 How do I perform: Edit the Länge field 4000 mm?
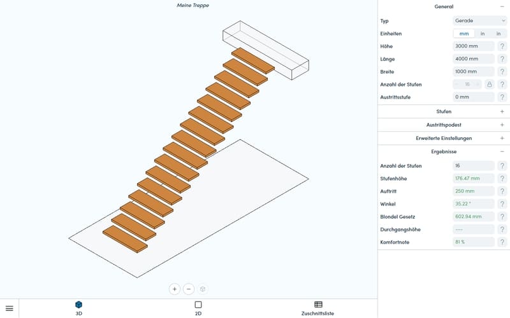click(474, 59)
